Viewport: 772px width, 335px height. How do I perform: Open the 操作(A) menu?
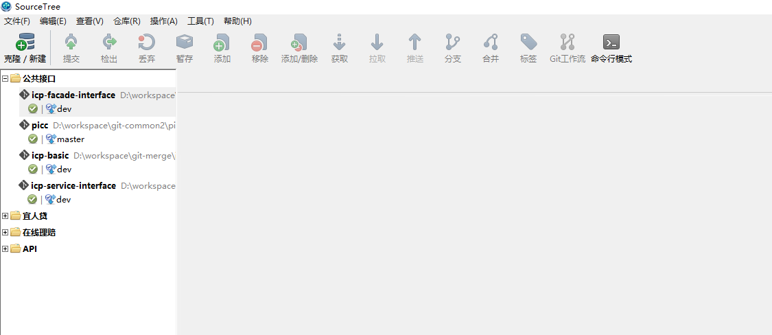[164, 21]
